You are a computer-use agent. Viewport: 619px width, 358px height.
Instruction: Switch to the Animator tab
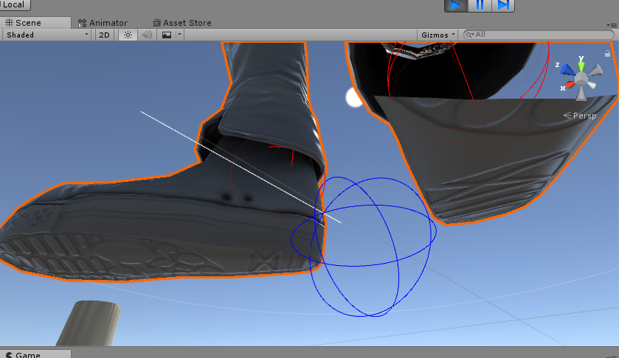[x=103, y=23]
